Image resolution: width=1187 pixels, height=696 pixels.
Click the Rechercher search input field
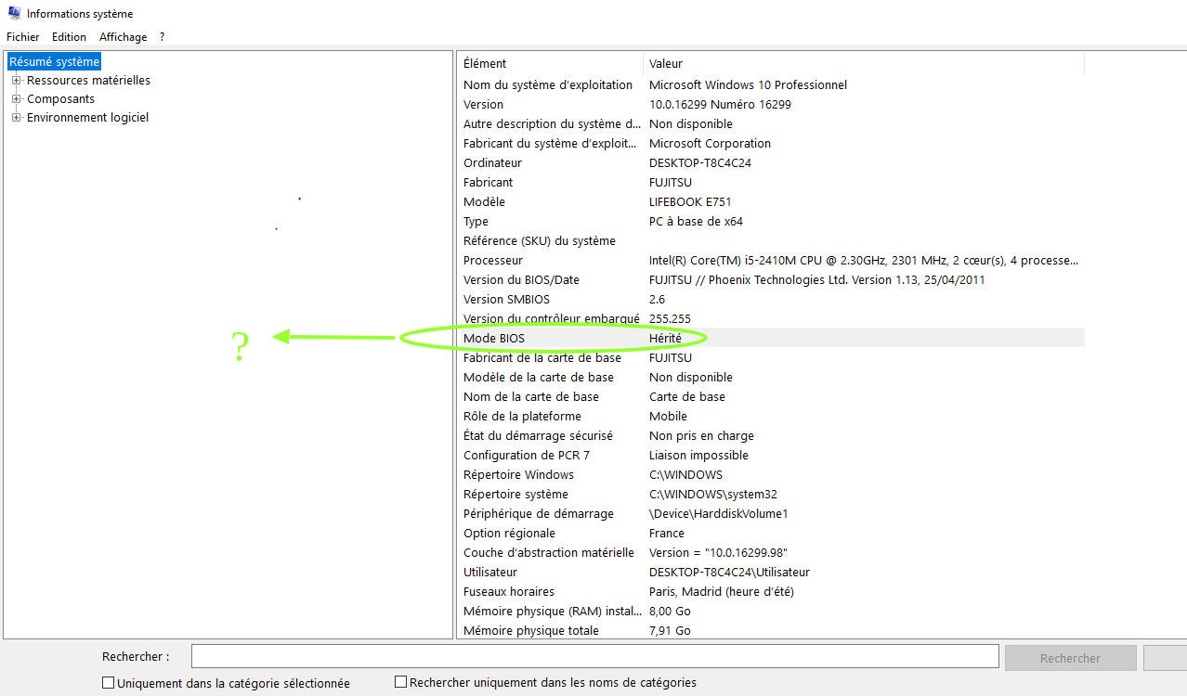coord(594,657)
